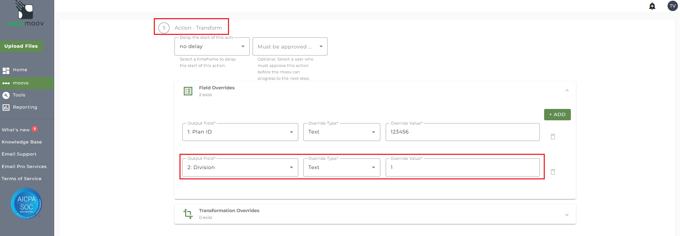Screen dimensions: 680x236
Task: Open Reporting from the sidebar
Action: (25, 107)
